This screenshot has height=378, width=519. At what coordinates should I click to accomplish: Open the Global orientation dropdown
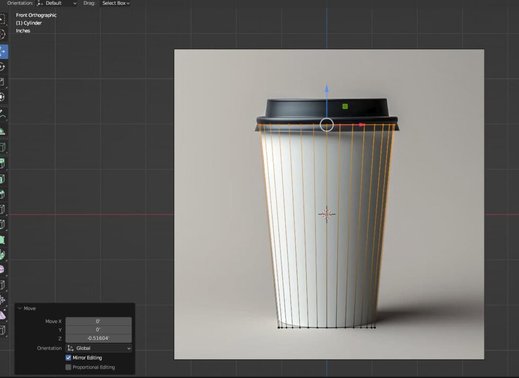point(99,348)
